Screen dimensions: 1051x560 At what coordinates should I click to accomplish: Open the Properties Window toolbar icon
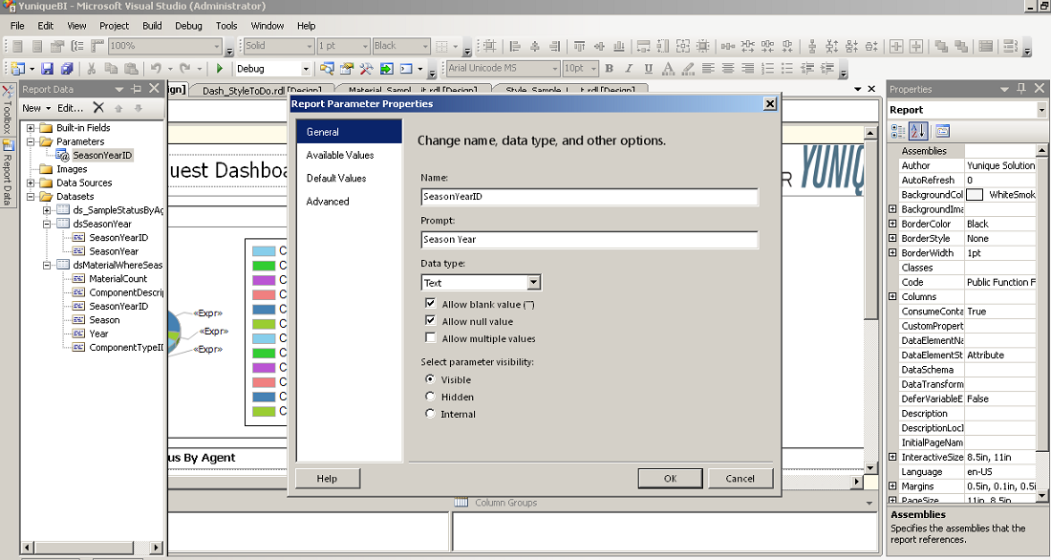347,69
